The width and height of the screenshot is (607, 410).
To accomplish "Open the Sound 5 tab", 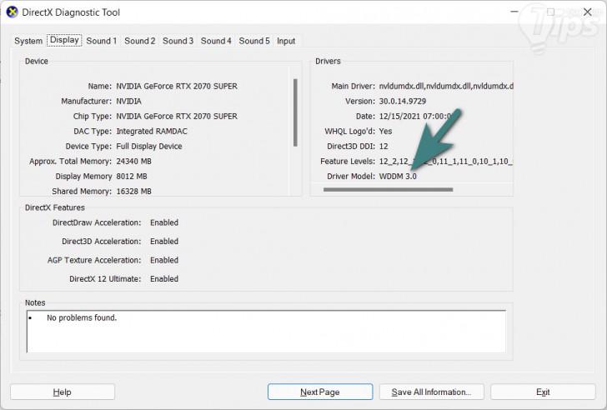I will (x=254, y=41).
